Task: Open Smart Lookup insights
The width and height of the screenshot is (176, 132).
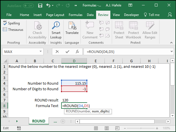Action: pos(56,30)
